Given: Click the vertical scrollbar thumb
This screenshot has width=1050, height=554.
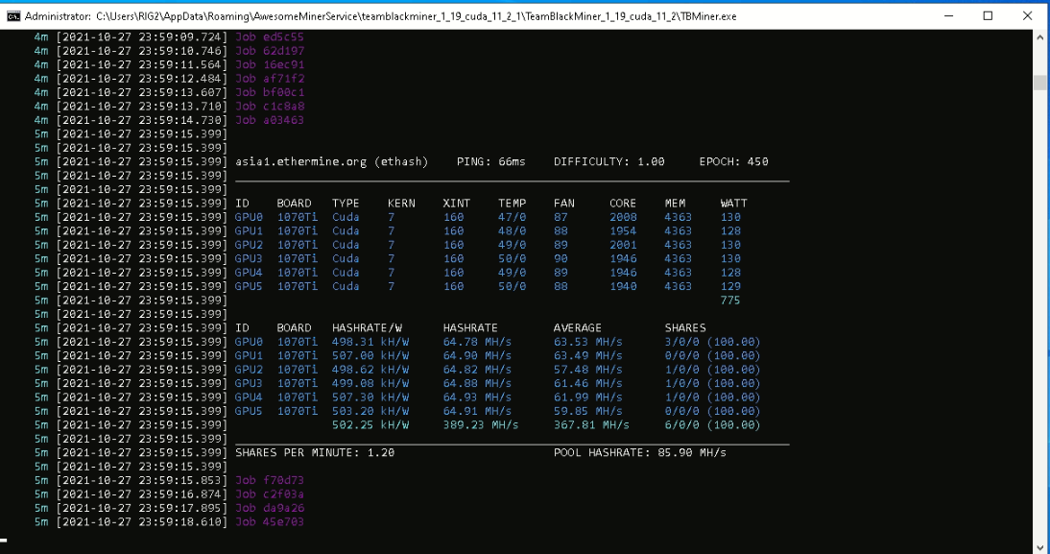Looking at the screenshot, I should [x=1040, y=83].
